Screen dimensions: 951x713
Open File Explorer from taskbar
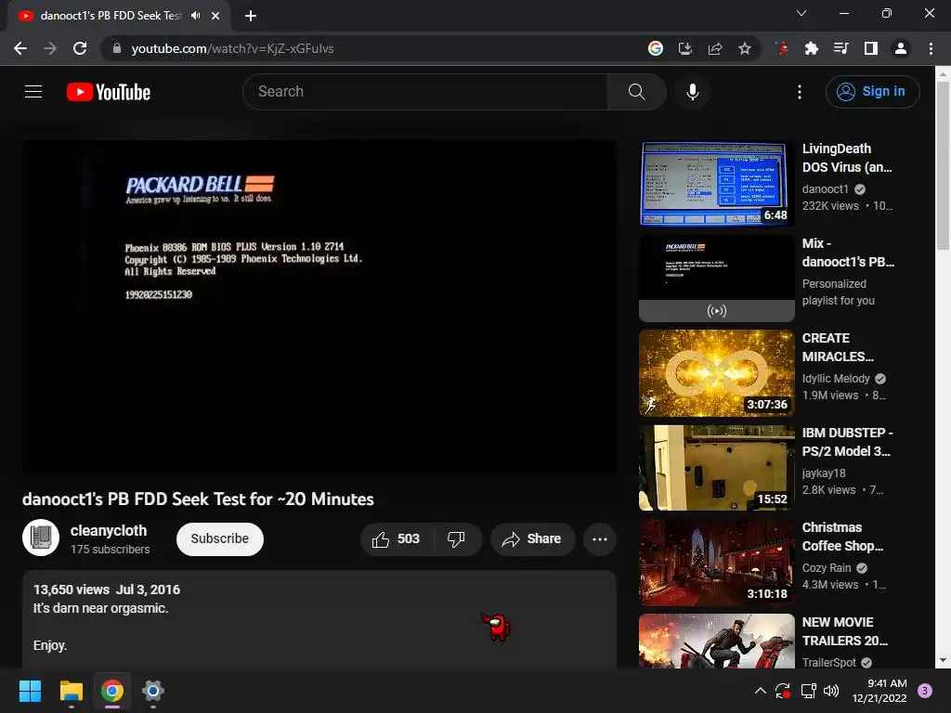(x=71, y=691)
